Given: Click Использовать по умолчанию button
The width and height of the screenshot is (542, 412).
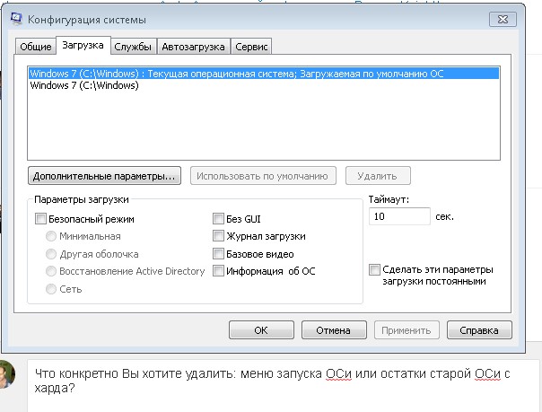Looking at the screenshot, I should tap(263, 176).
